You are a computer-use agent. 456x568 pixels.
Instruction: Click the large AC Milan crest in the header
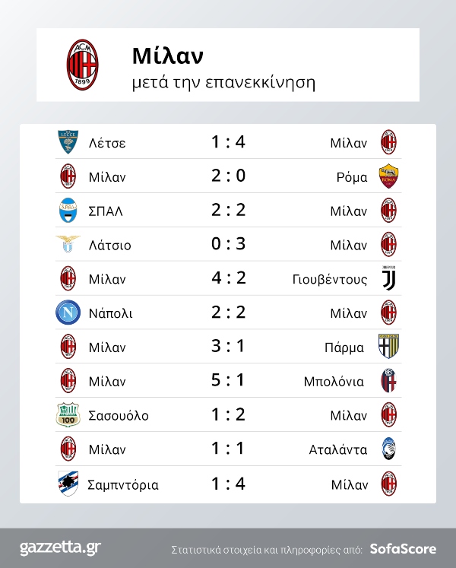(x=82, y=65)
